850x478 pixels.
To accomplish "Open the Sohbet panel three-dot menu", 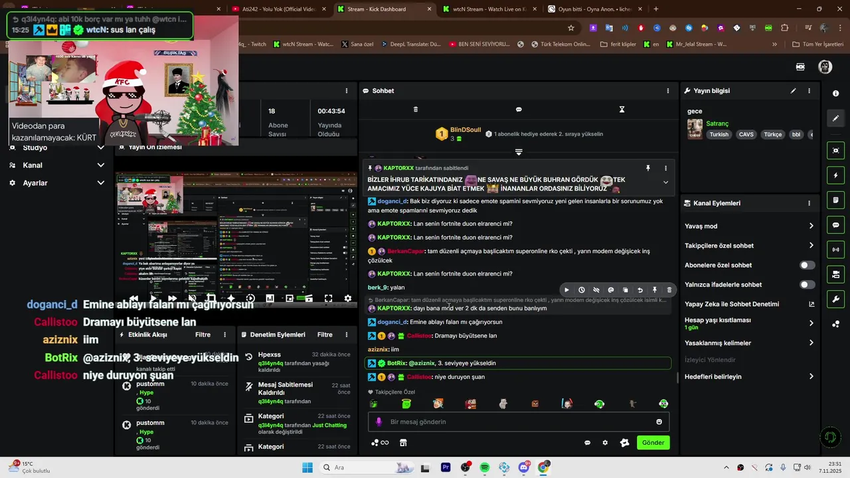I will point(668,91).
